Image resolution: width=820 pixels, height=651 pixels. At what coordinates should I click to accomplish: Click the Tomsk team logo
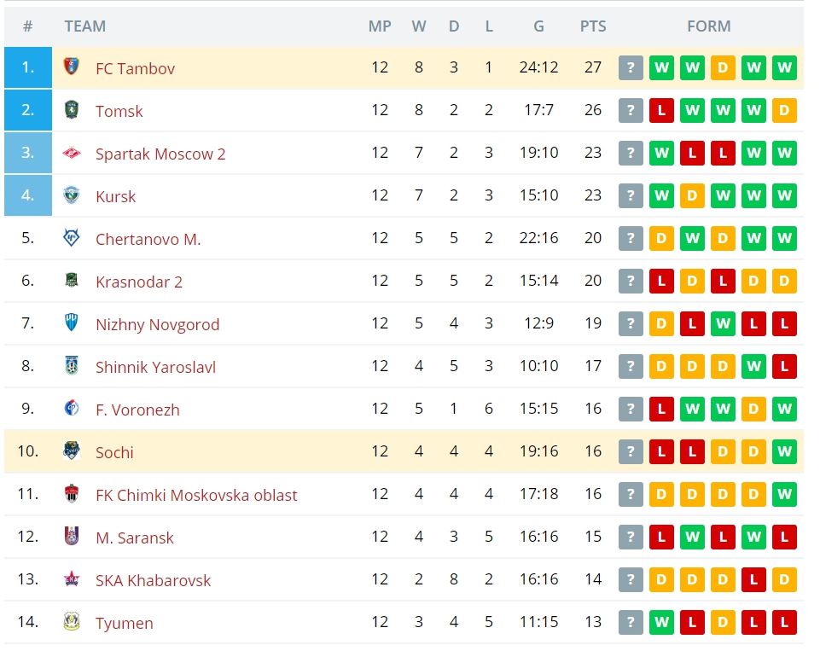[x=72, y=110]
